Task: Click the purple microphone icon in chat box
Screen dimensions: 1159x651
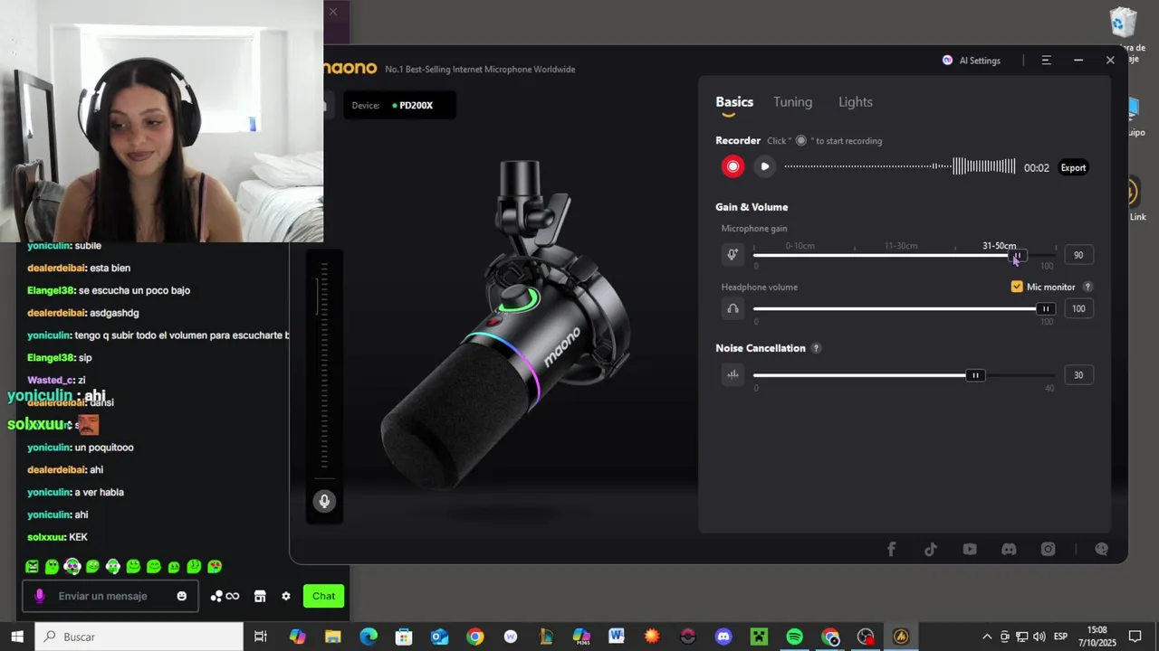Action: (39, 596)
